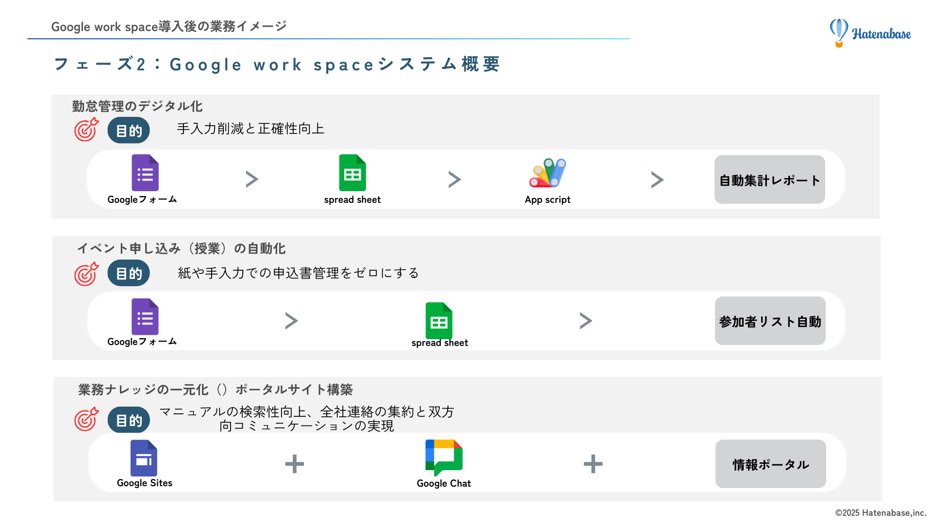Click the gray 情報ポータル swatch box
Image resolution: width=932 pixels, height=524 pixels.
[771, 464]
